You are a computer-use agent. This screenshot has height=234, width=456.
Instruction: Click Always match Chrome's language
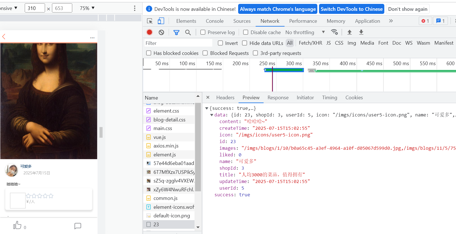pos(278,9)
